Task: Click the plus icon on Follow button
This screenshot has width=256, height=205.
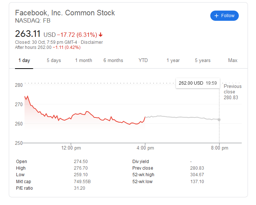Action: point(217,16)
